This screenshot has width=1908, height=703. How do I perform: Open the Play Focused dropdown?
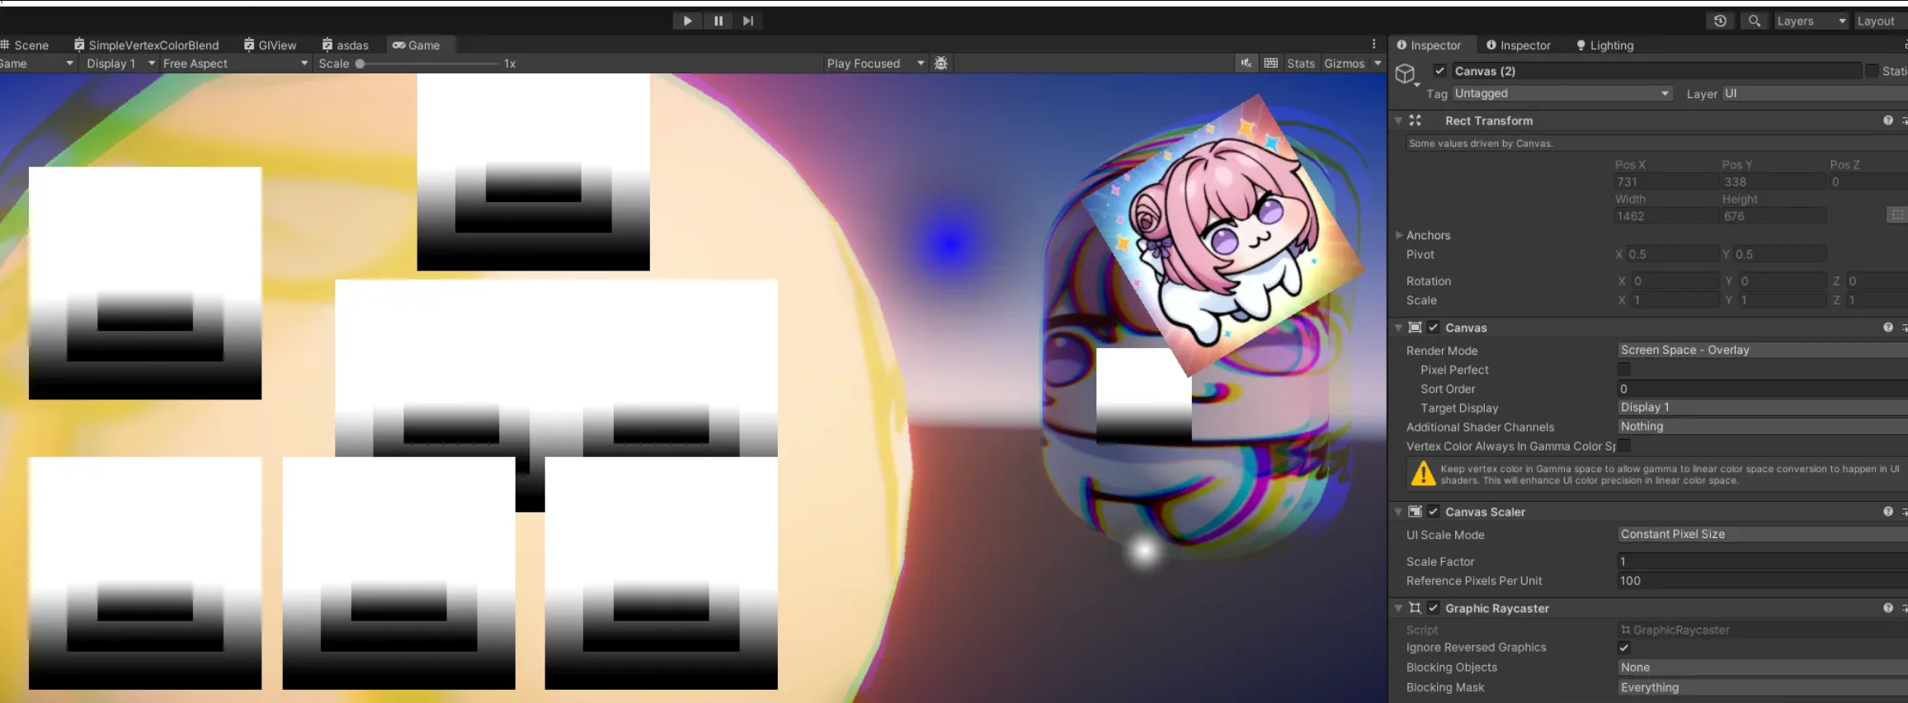point(875,64)
